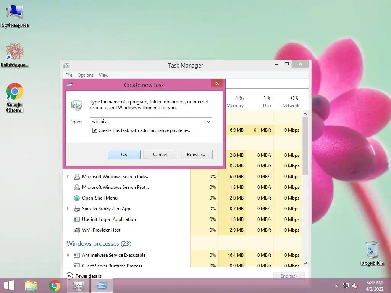This screenshot has height=293, width=391.
Task: Open the network status tray icon
Action: click(346, 286)
